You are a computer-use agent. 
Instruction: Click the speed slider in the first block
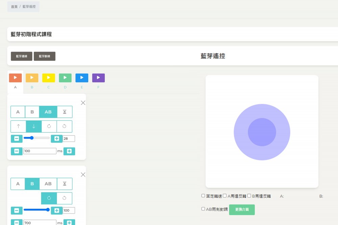coord(37,138)
